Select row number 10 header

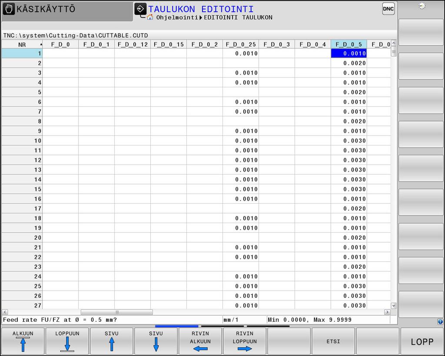(x=22, y=141)
